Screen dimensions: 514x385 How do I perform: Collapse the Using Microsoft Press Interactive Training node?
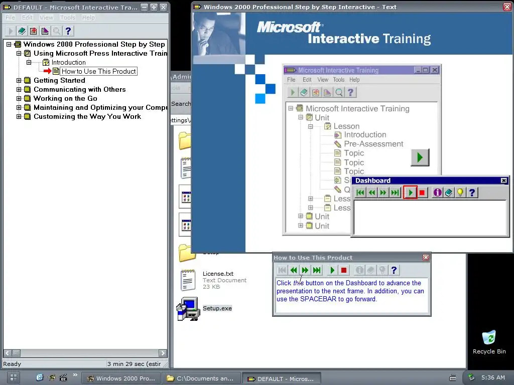click(19, 53)
